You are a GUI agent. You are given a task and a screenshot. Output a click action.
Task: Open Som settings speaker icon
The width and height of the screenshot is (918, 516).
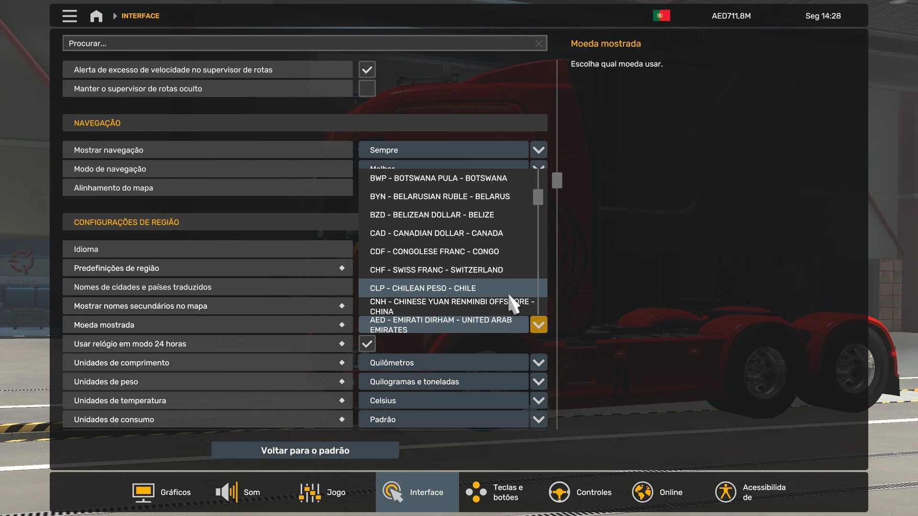227,492
